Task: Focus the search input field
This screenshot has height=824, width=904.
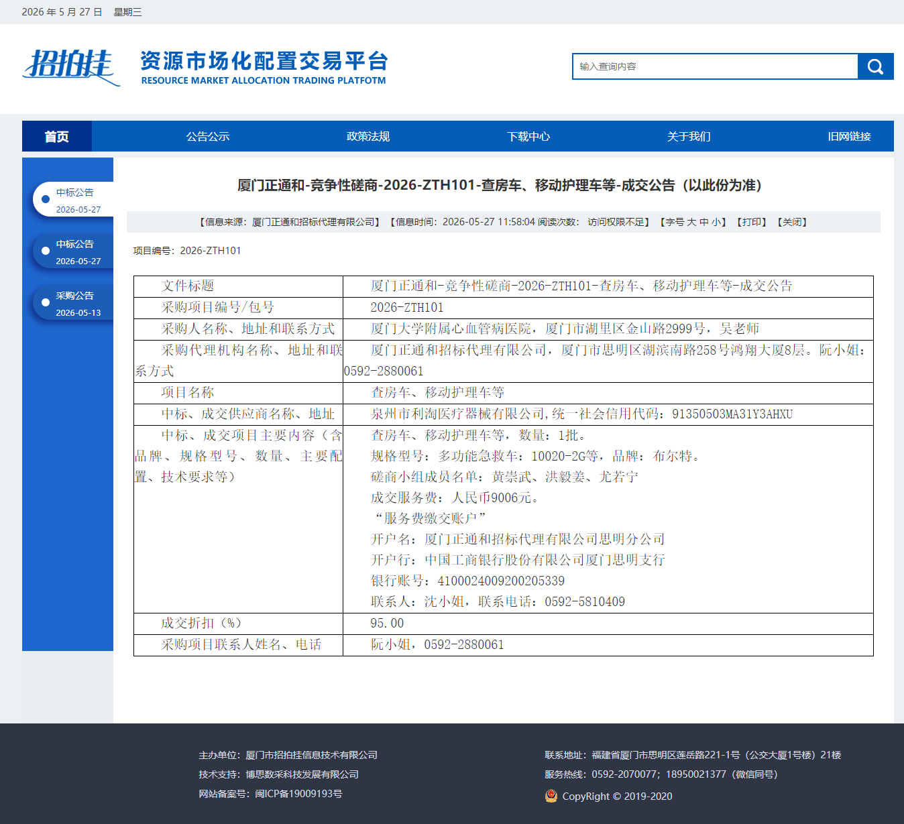Action: [x=715, y=66]
